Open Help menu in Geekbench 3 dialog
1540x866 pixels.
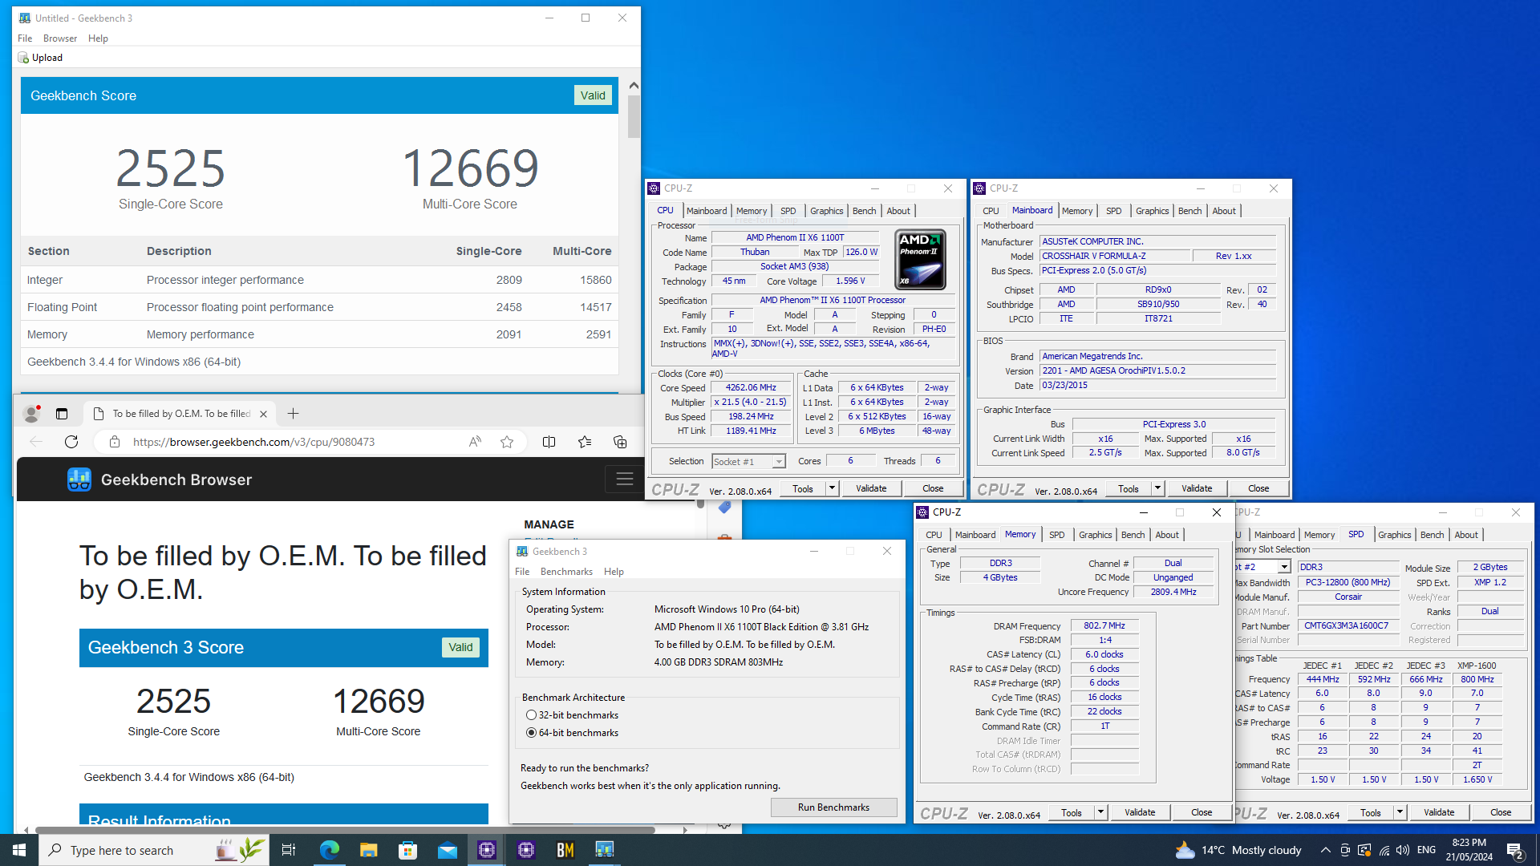(614, 572)
